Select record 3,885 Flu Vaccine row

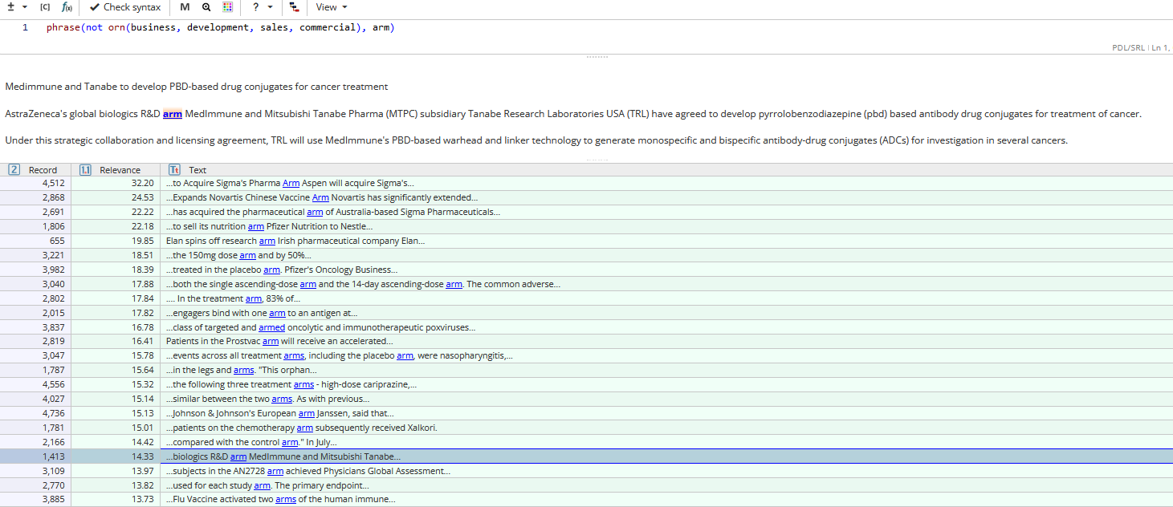(x=280, y=500)
